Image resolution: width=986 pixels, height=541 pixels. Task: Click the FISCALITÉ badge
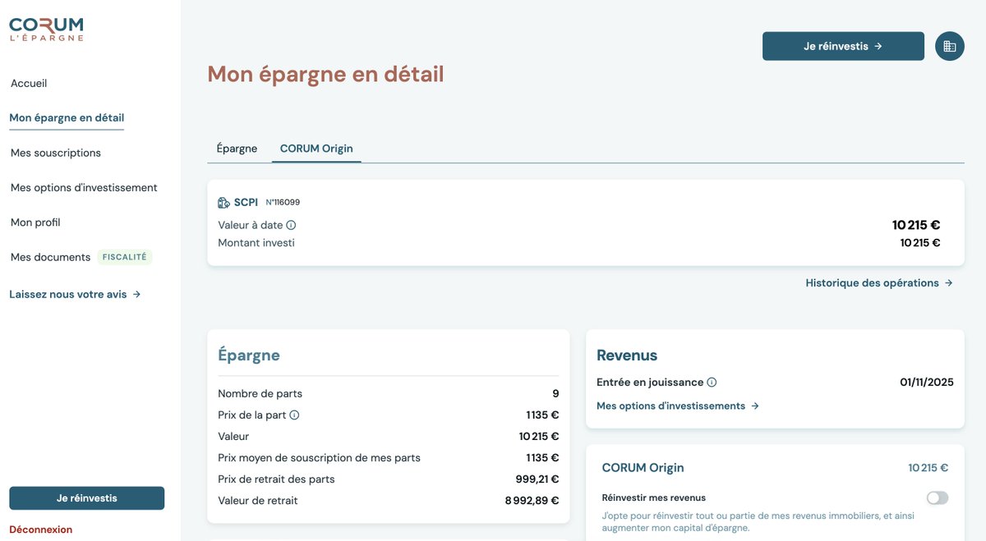tap(125, 257)
